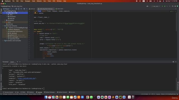Collapse the code_bug_fixer folder
Image resolution: width=179 pixels, height=100 pixels.
coord(5,13)
